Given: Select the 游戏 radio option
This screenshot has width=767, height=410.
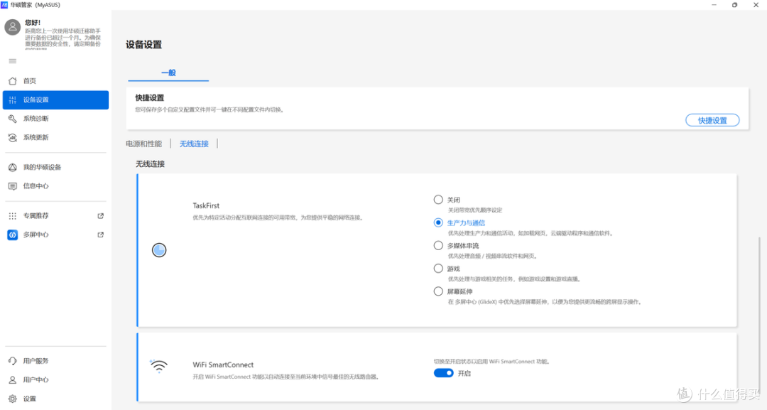Looking at the screenshot, I should [x=438, y=269].
